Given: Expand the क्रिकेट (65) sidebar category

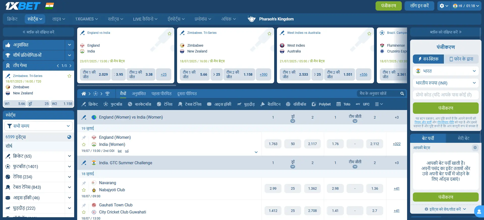Looking at the screenshot, I should (69, 156).
